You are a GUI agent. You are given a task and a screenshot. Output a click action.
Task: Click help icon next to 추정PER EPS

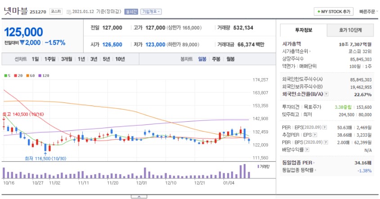[x=315, y=135]
